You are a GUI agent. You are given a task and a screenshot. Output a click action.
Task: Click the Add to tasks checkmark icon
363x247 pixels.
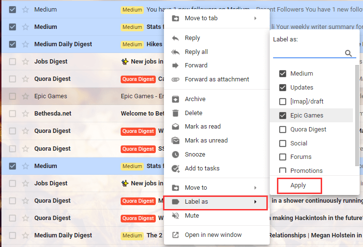tap(175, 169)
